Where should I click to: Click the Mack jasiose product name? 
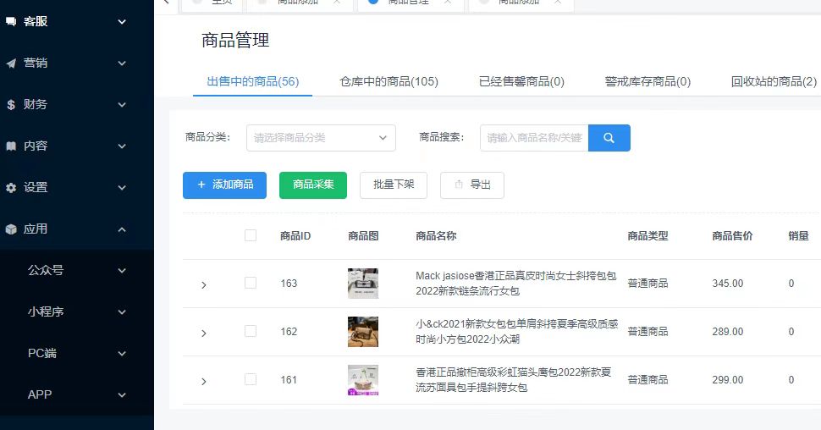click(515, 284)
